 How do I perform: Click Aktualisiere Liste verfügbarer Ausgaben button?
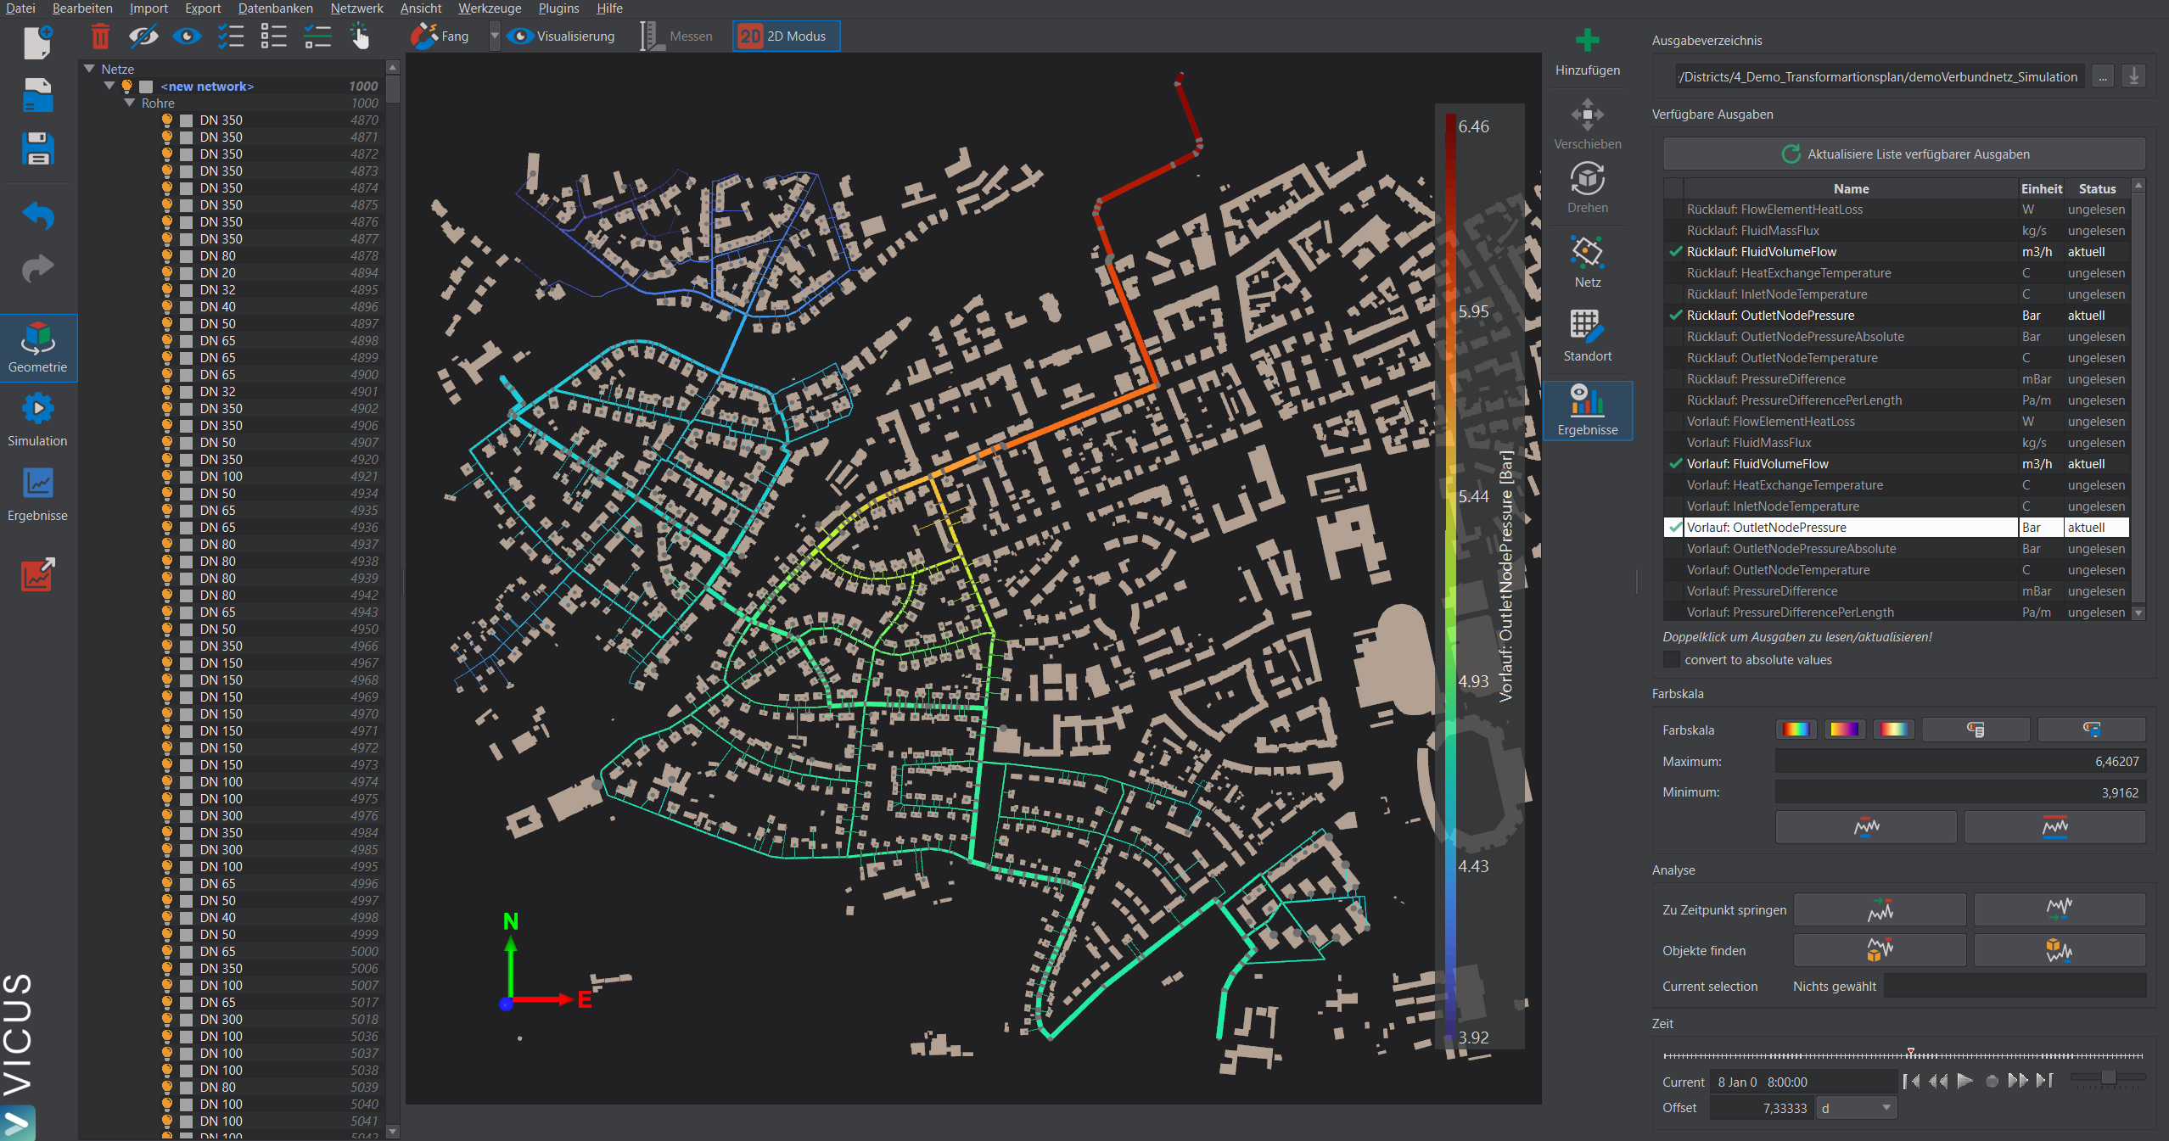[1904, 154]
